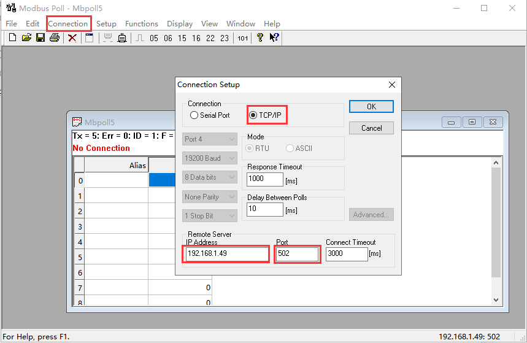Open the Connection menu
Screen dimensions: 527x343
[68, 24]
